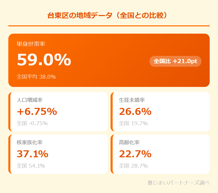Select the 高齢化率 card label
This screenshot has height=193, width=218.
tap(129, 142)
